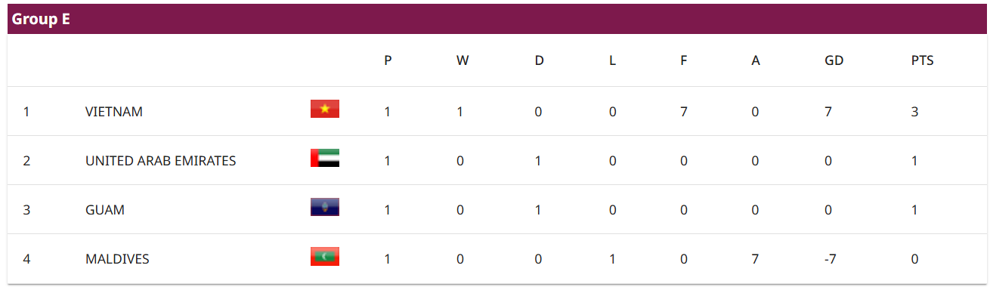Screen dimensions: 990x287
Task: Click the L column header
Action: click(x=612, y=61)
